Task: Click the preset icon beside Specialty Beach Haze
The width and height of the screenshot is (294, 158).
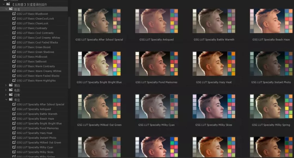Action: click(x=14, y=119)
